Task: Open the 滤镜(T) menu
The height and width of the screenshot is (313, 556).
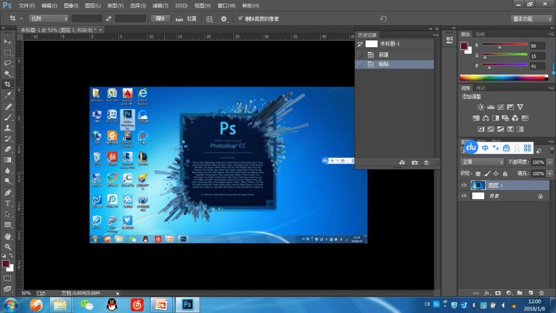Action: pos(160,6)
